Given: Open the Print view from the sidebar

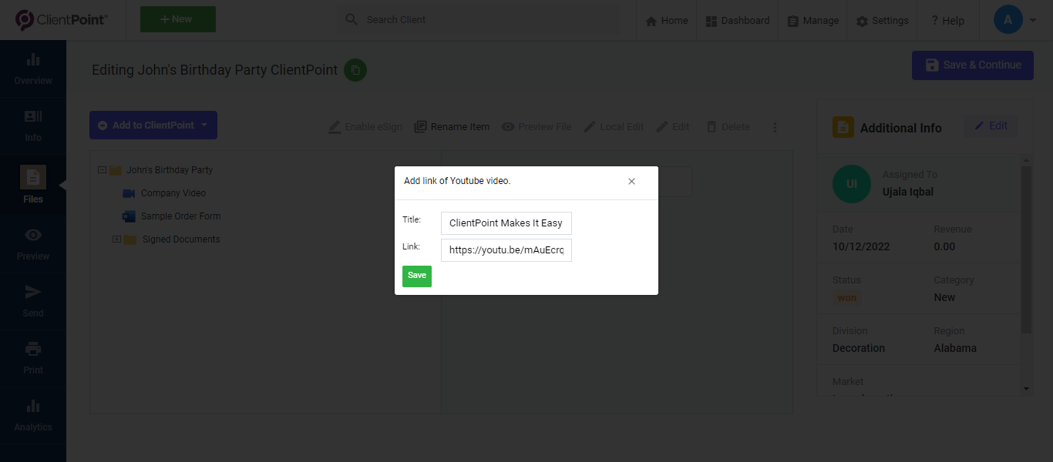Looking at the screenshot, I should (x=32, y=357).
